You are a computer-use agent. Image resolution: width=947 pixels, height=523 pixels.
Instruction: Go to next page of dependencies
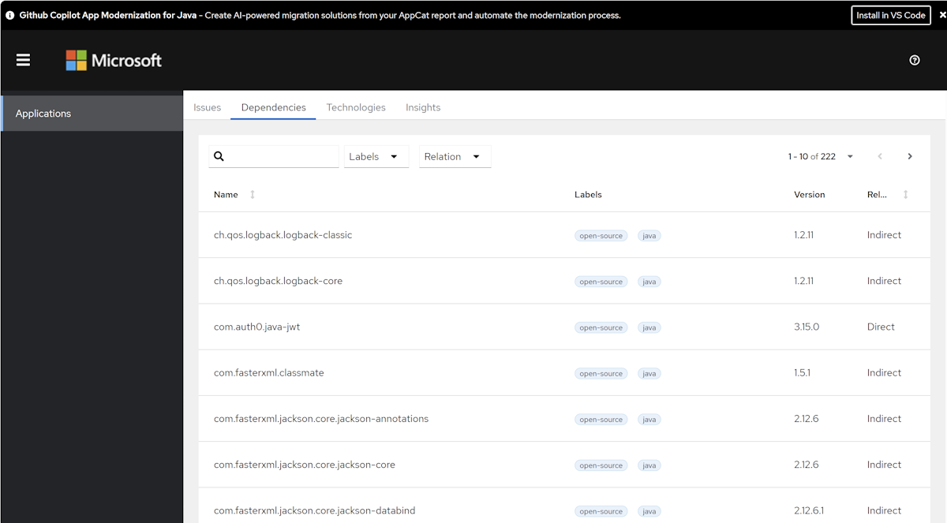910,156
